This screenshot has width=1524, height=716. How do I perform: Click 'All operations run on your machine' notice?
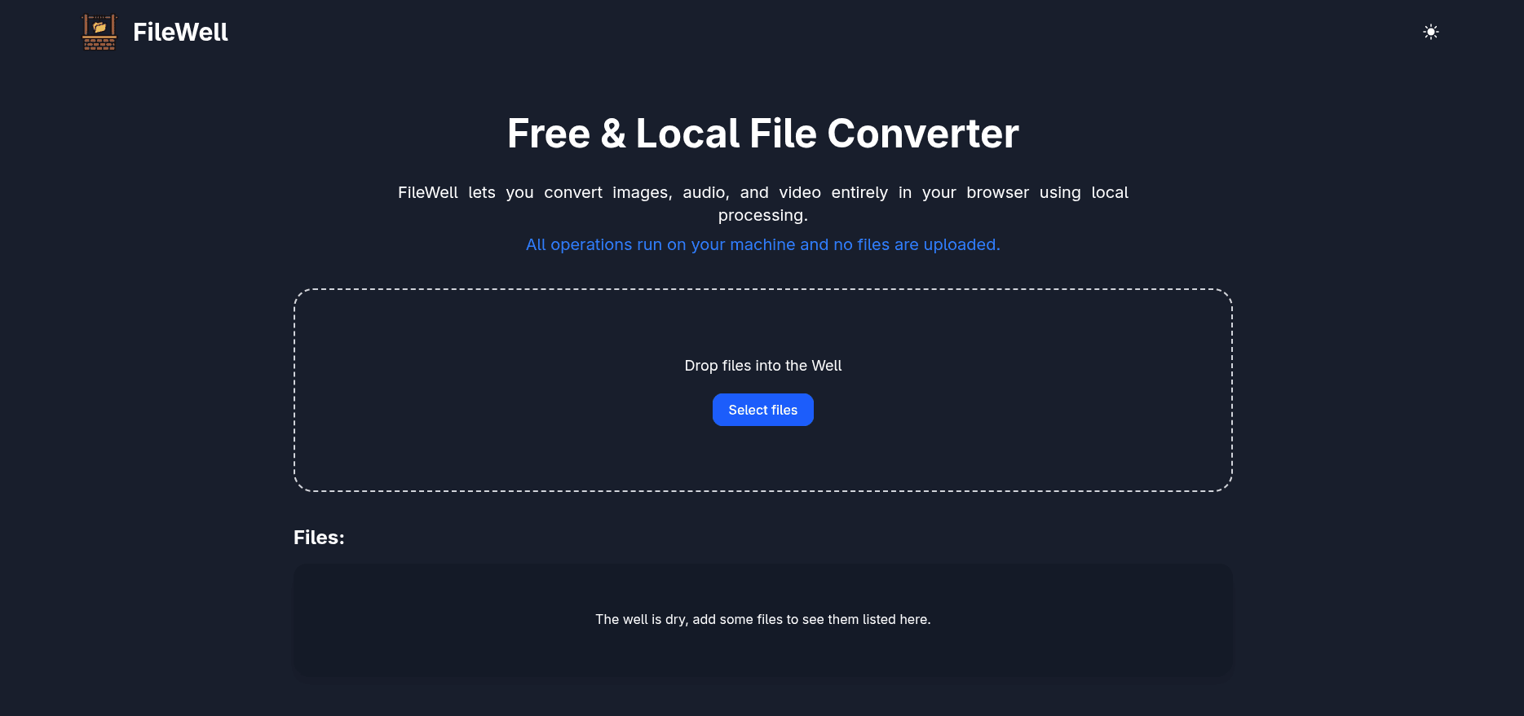pyautogui.click(x=763, y=244)
